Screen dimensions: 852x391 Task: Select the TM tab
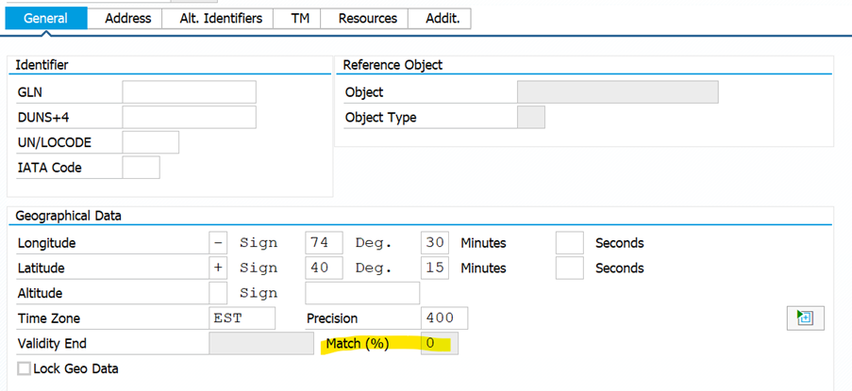tap(299, 18)
